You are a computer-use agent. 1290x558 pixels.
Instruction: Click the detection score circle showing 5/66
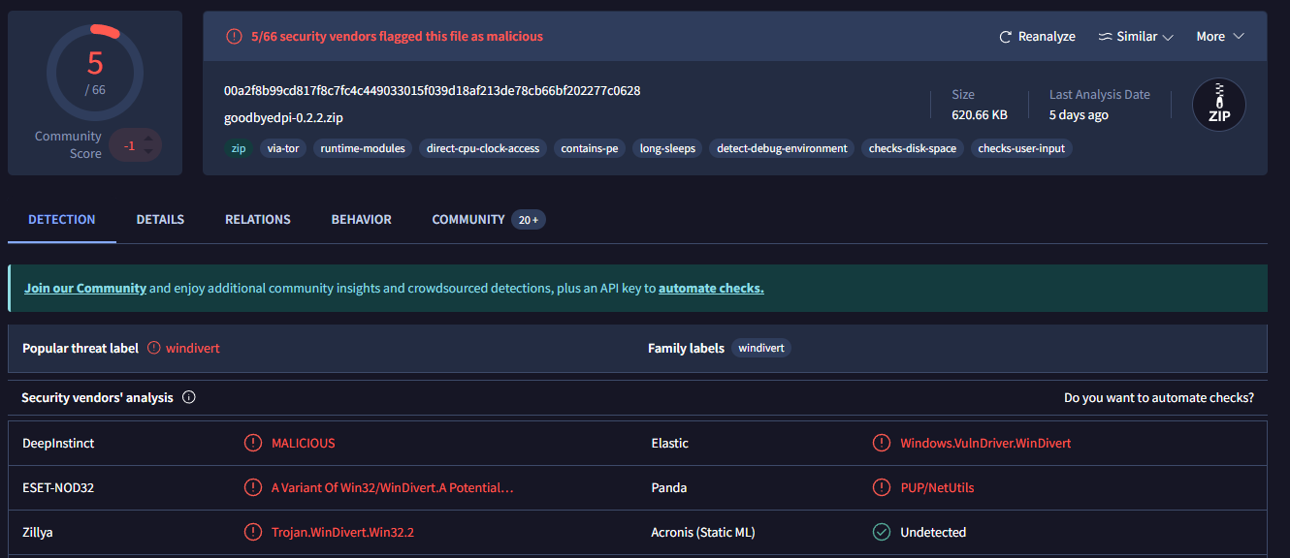tap(95, 73)
